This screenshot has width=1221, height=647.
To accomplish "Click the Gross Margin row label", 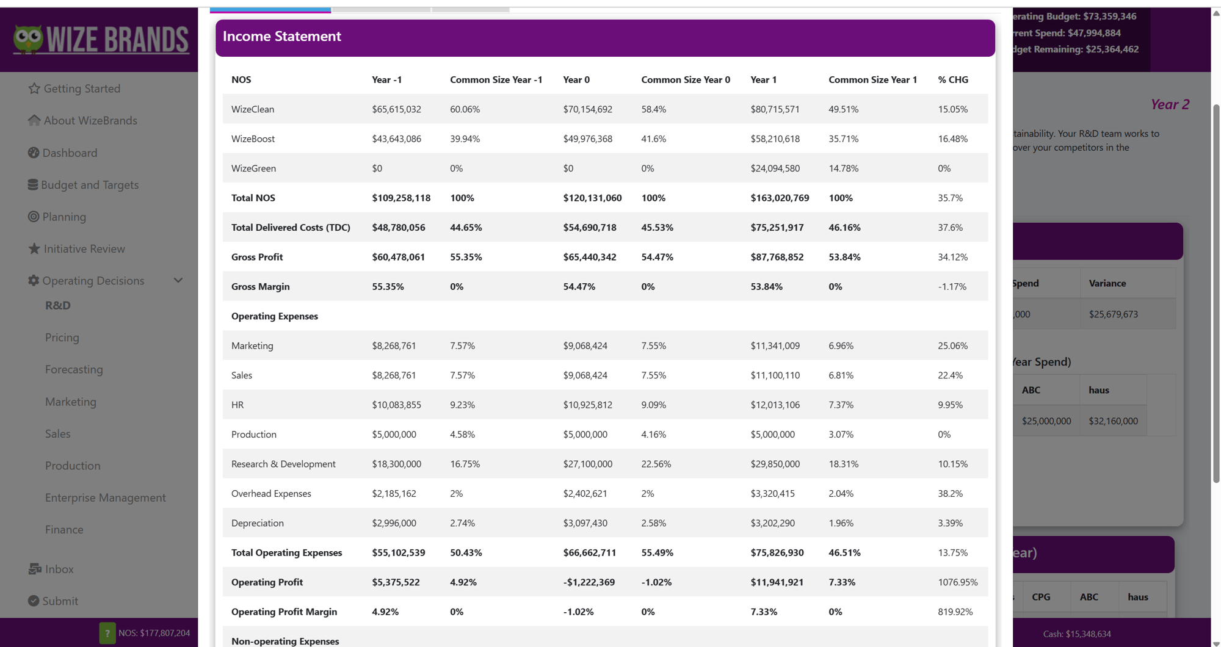I will pyautogui.click(x=261, y=286).
